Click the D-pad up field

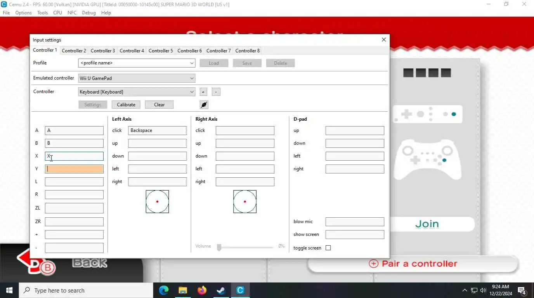tap(355, 130)
